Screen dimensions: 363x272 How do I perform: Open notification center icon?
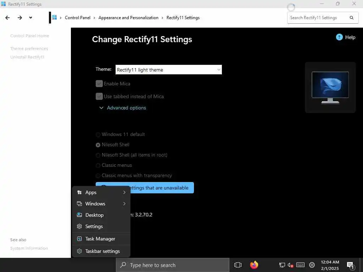[351, 265]
